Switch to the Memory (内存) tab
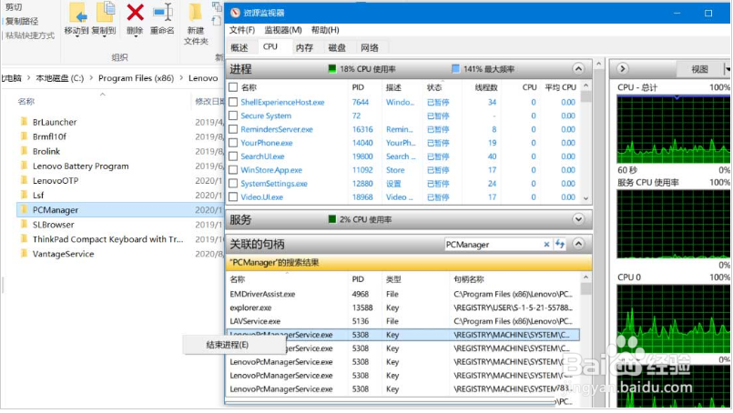 click(304, 47)
